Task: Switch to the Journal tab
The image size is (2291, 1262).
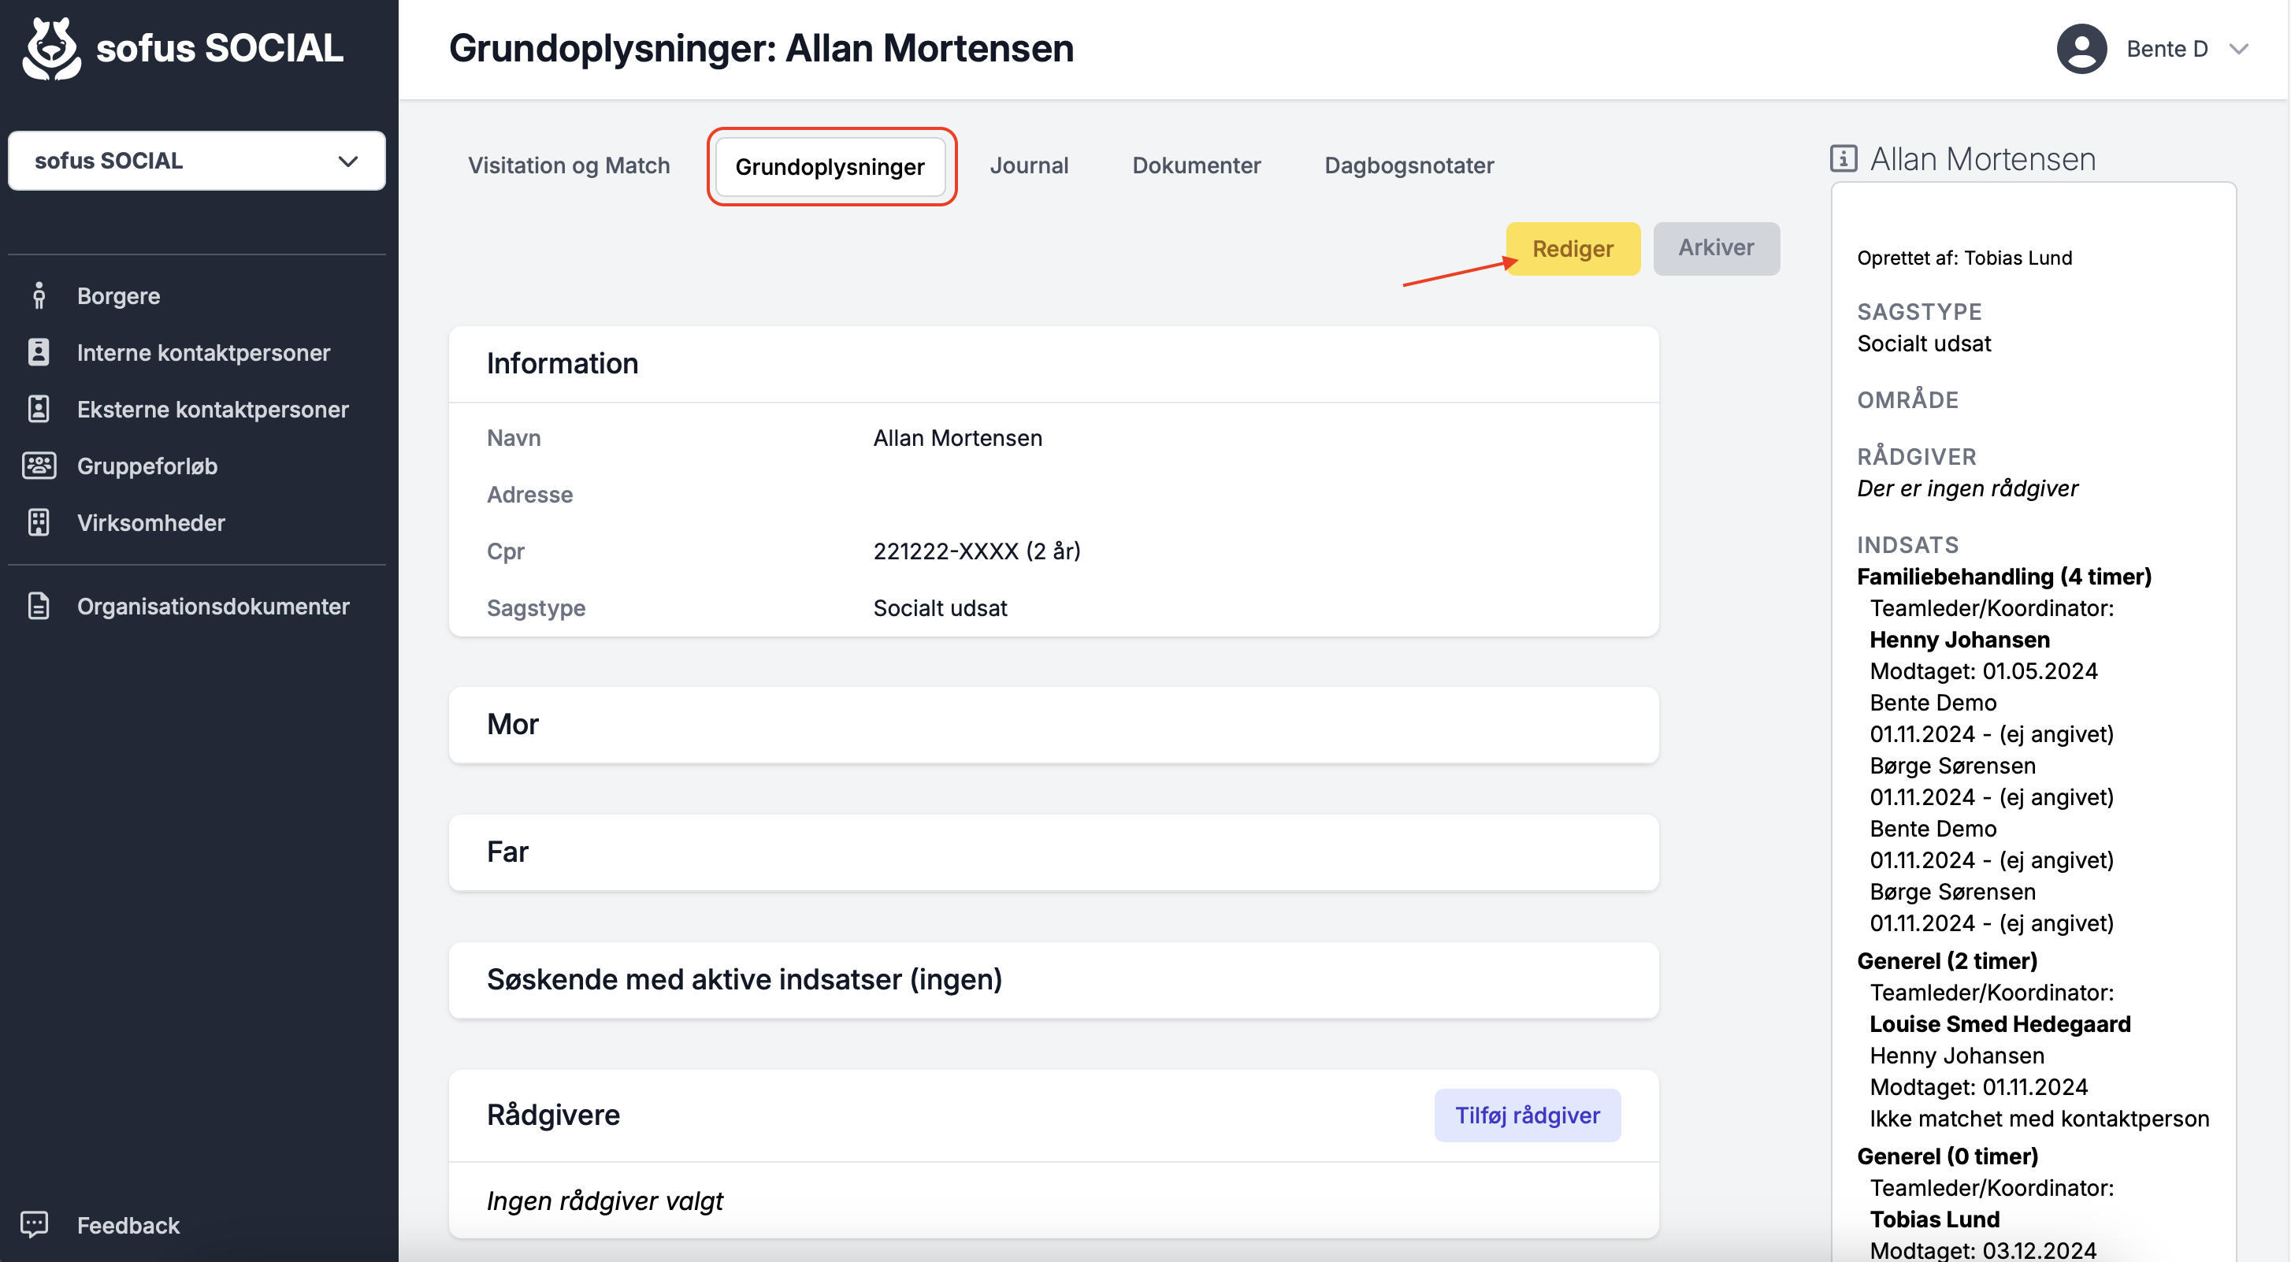Action: [x=1029, y=165]
